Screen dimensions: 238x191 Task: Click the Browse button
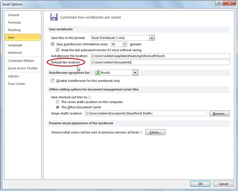click(219, 114)
